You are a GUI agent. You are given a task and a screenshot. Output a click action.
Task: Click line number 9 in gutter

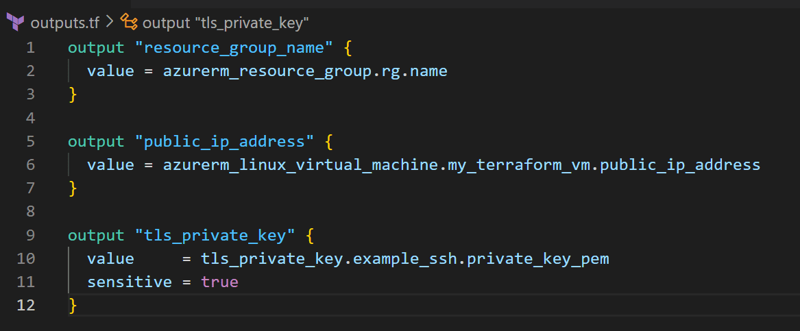[30, 235]
